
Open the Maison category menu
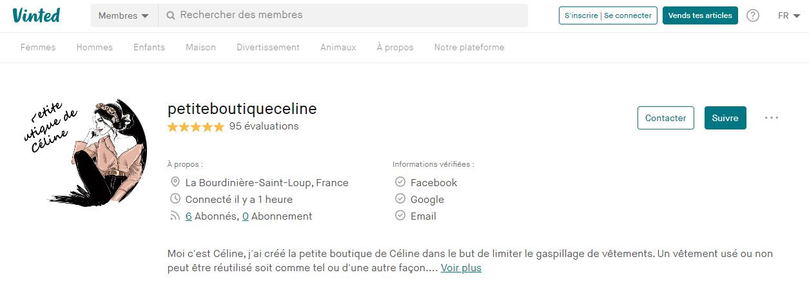coord(200,47)
